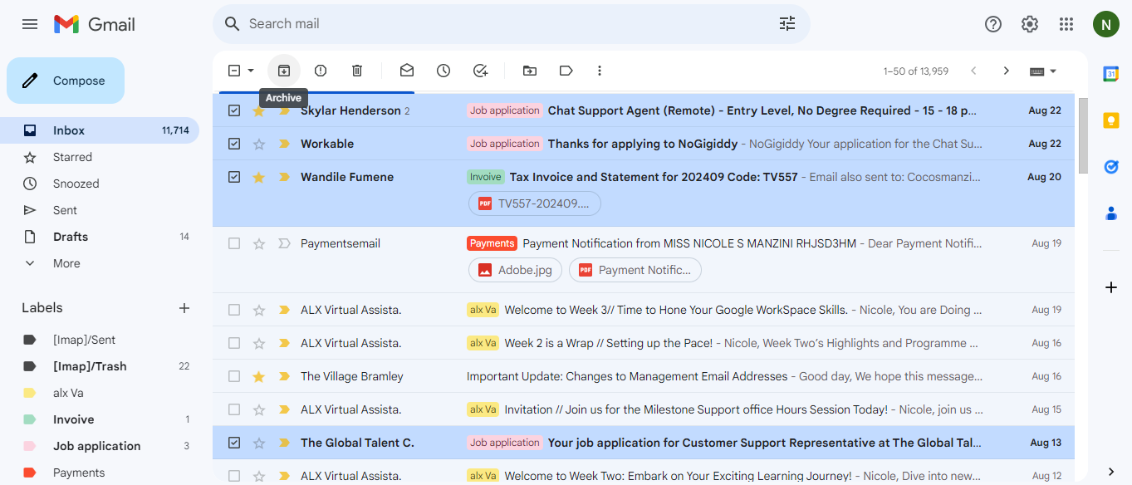Click the Compose button
Screen dimensions: 1132x485
(65, 80)
